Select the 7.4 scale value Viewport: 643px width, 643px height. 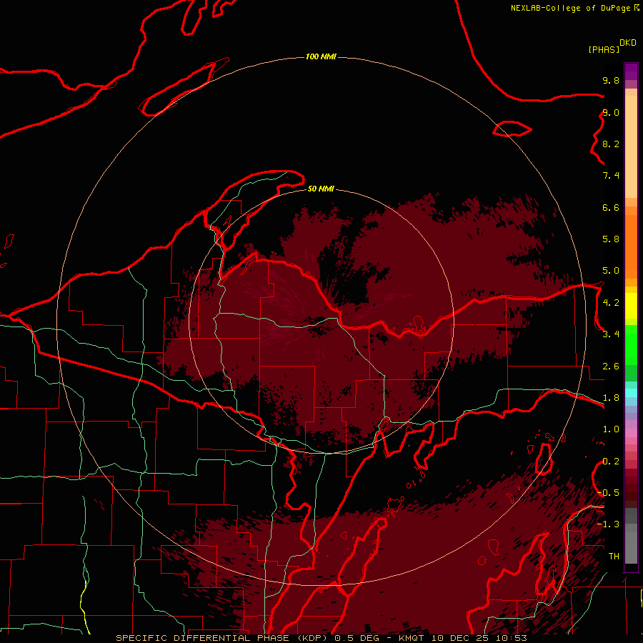click(611, 176)
